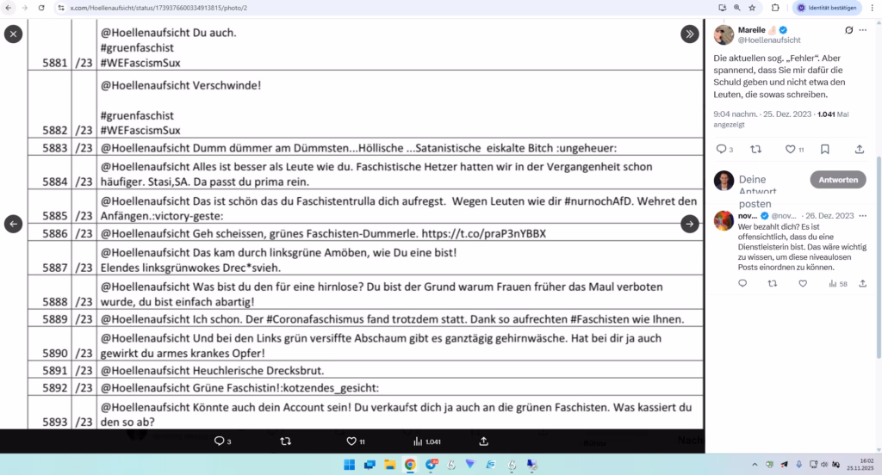Bookmark Mareile's post

coord(824,149)
